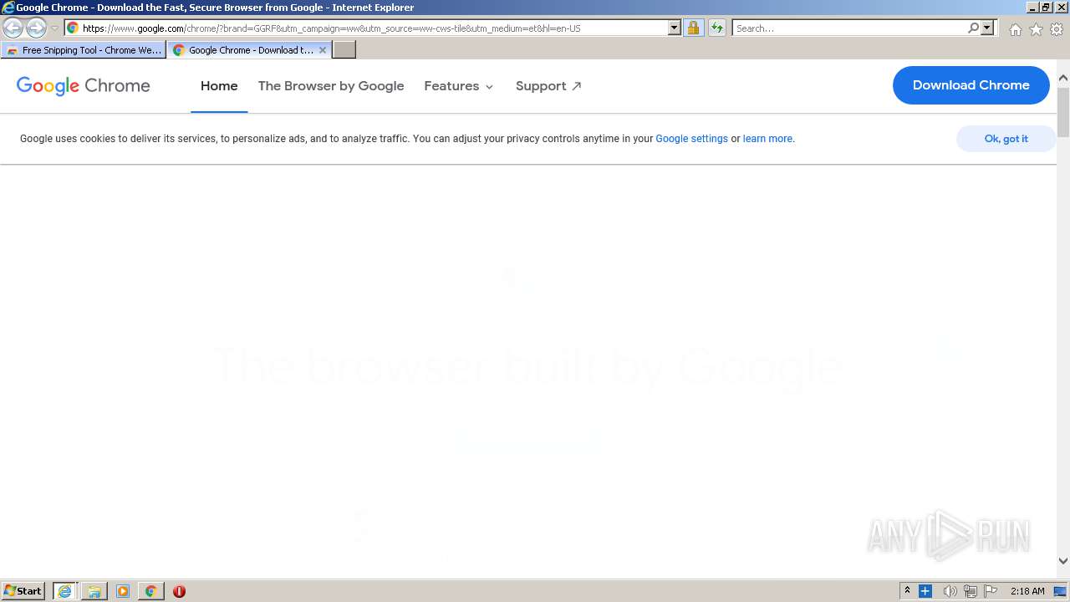1070x602 pixels.
Task: Open the Windows Start menu
Action: point(23,591)
